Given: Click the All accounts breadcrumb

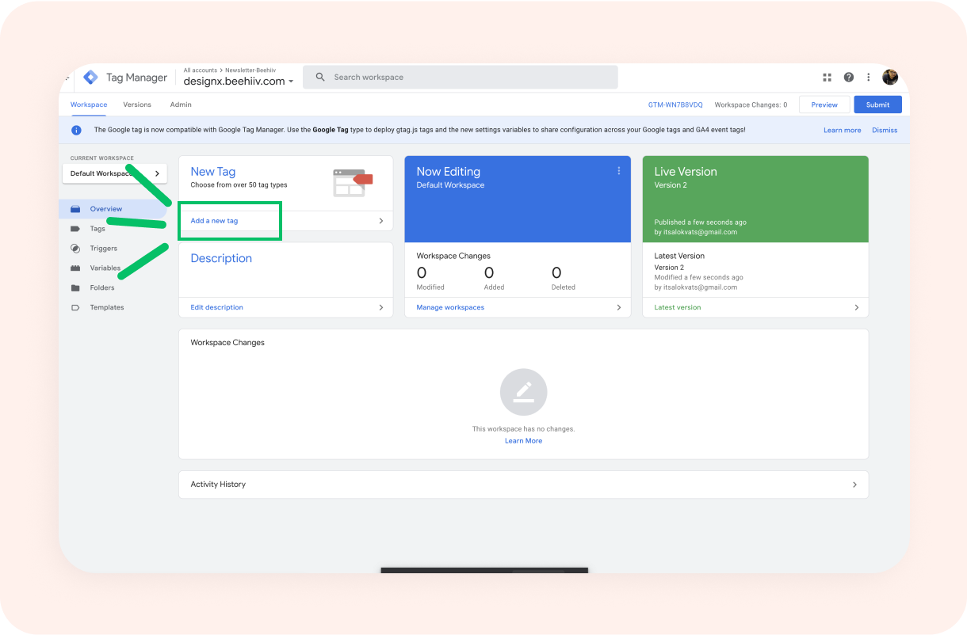Looking at the screenshot, I should [201, 70].
